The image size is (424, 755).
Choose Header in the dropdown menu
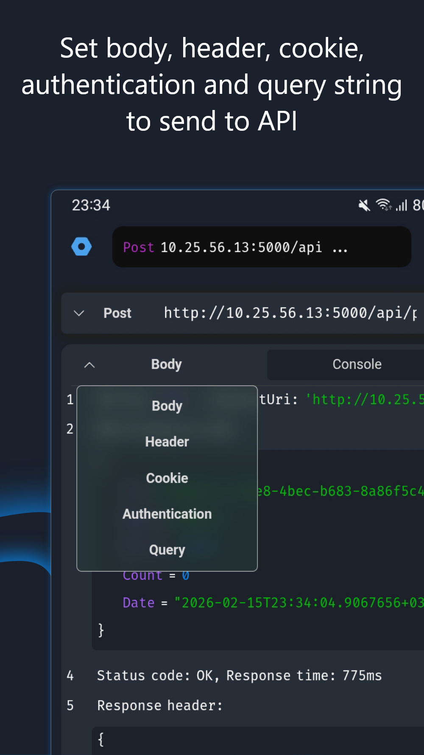[167, 442]
